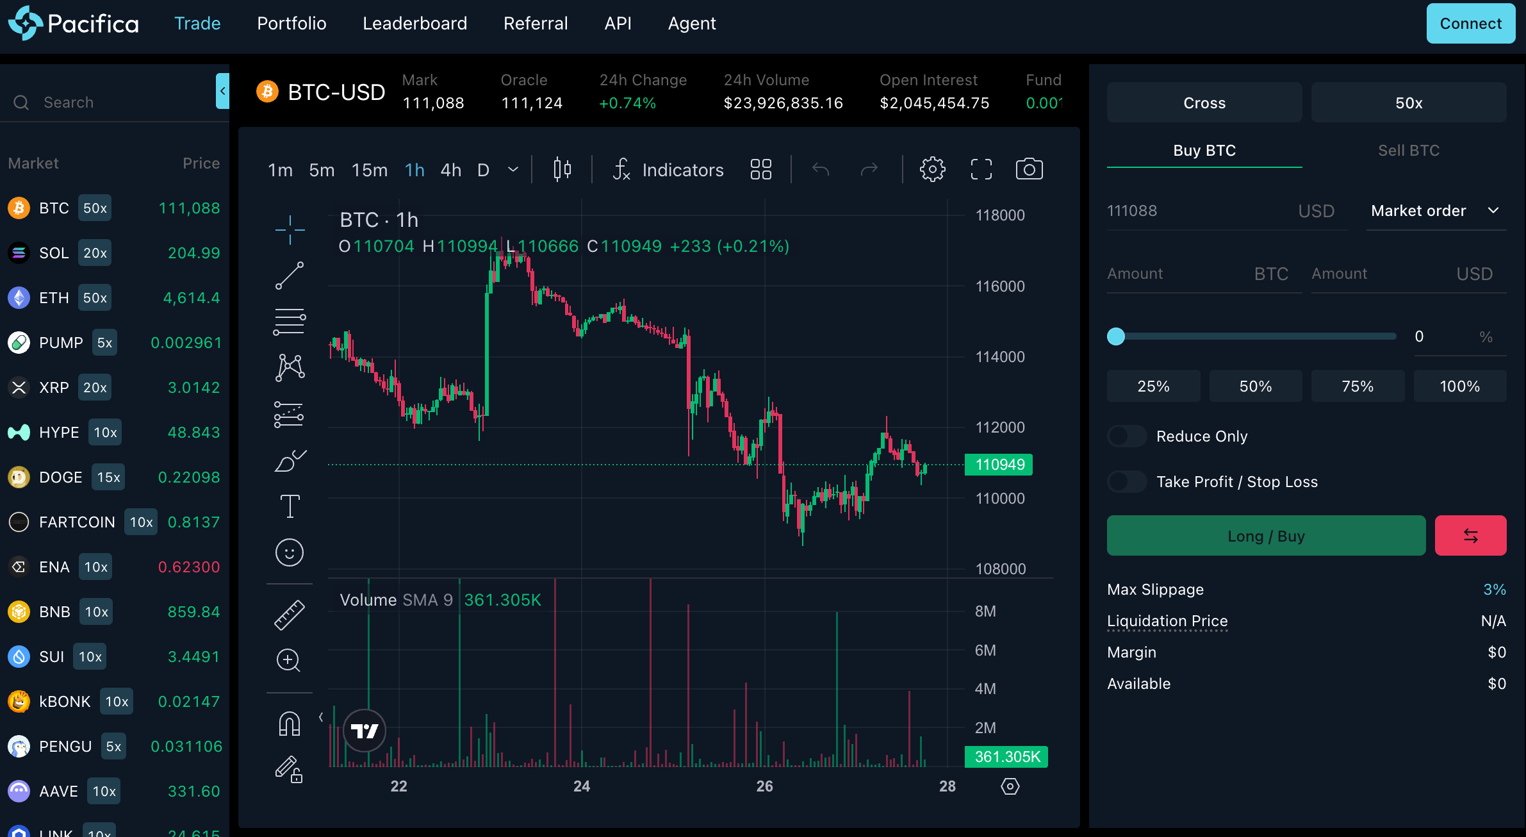Expand more timeframes chevron after D

(513, 170)
